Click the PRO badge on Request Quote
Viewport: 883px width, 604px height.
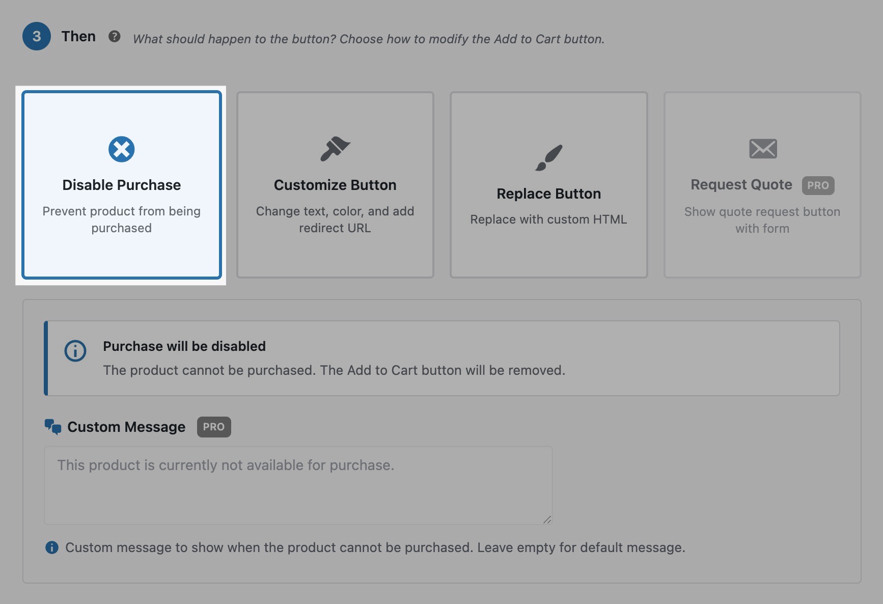[818, 185]
